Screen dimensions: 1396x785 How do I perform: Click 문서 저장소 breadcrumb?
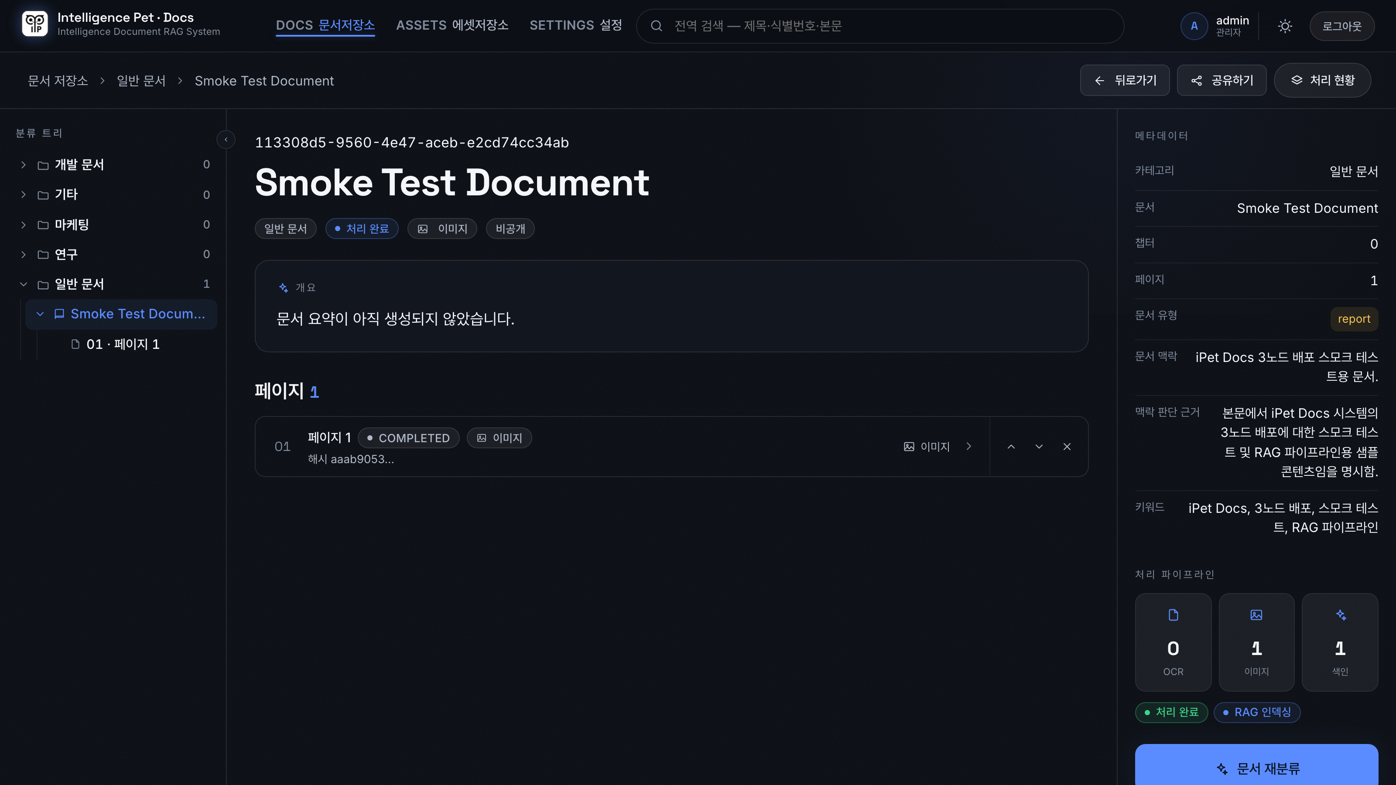point(58,81)
